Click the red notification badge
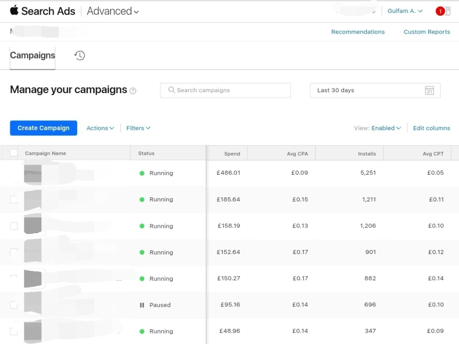The image size is (459, 344). [x=440, y=11]
